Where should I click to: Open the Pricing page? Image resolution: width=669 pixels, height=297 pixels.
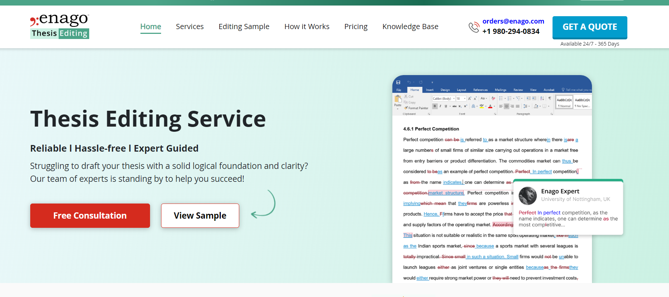click(356, 26)
